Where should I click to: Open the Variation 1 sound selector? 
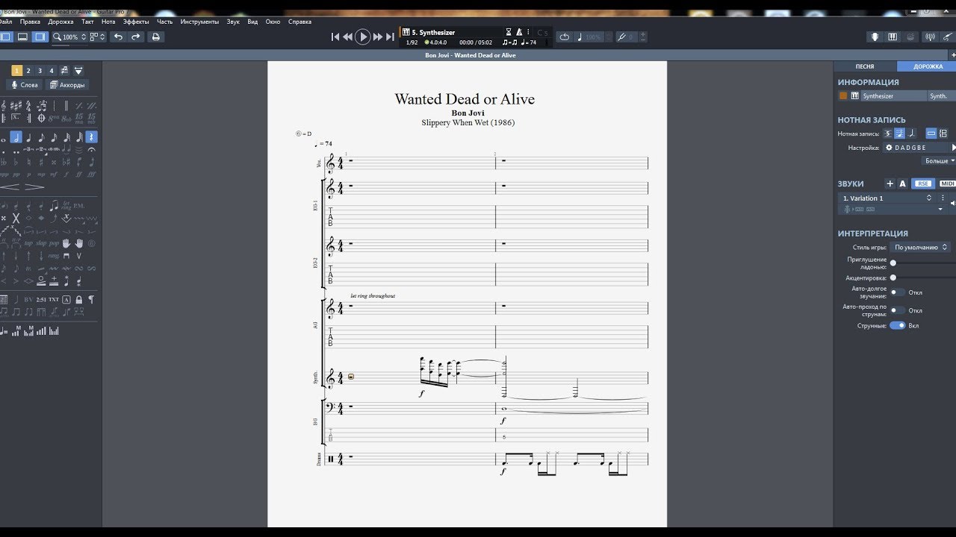pos(887,198)
